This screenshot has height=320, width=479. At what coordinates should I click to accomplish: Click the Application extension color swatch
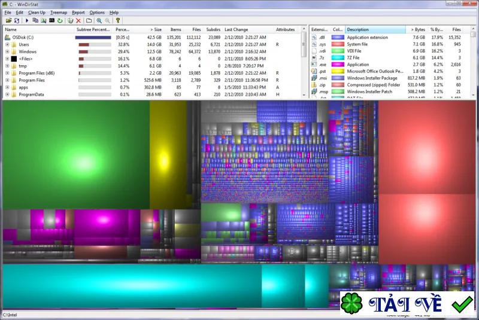[x=338, y=37]
